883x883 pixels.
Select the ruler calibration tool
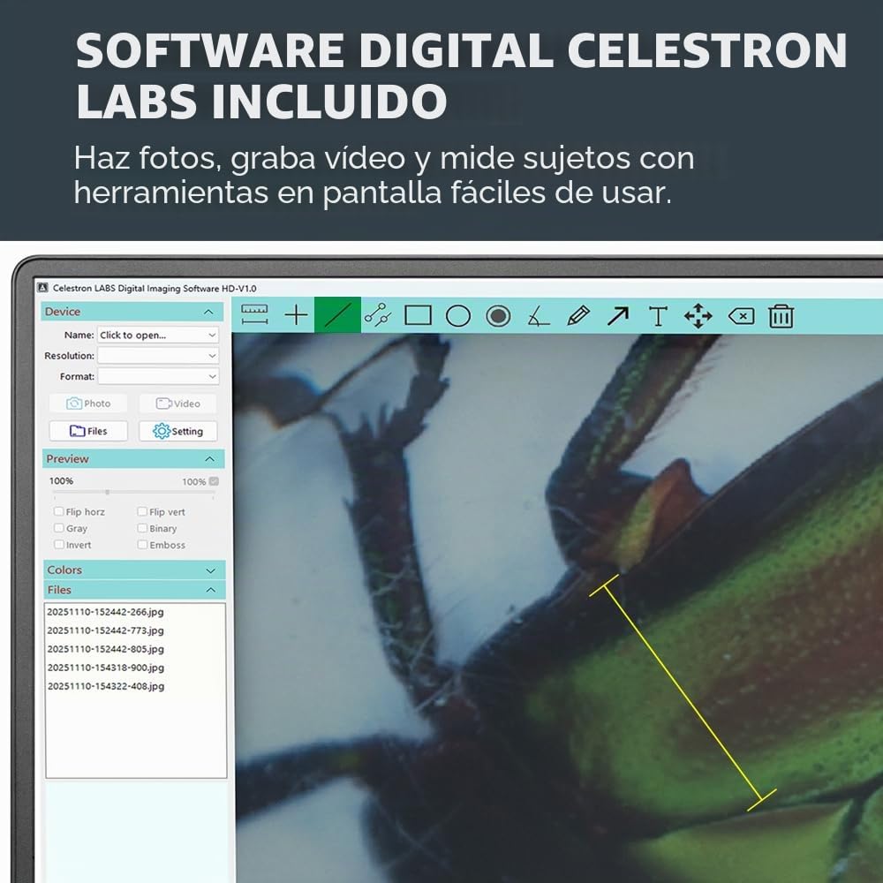[x=254, y=315]
